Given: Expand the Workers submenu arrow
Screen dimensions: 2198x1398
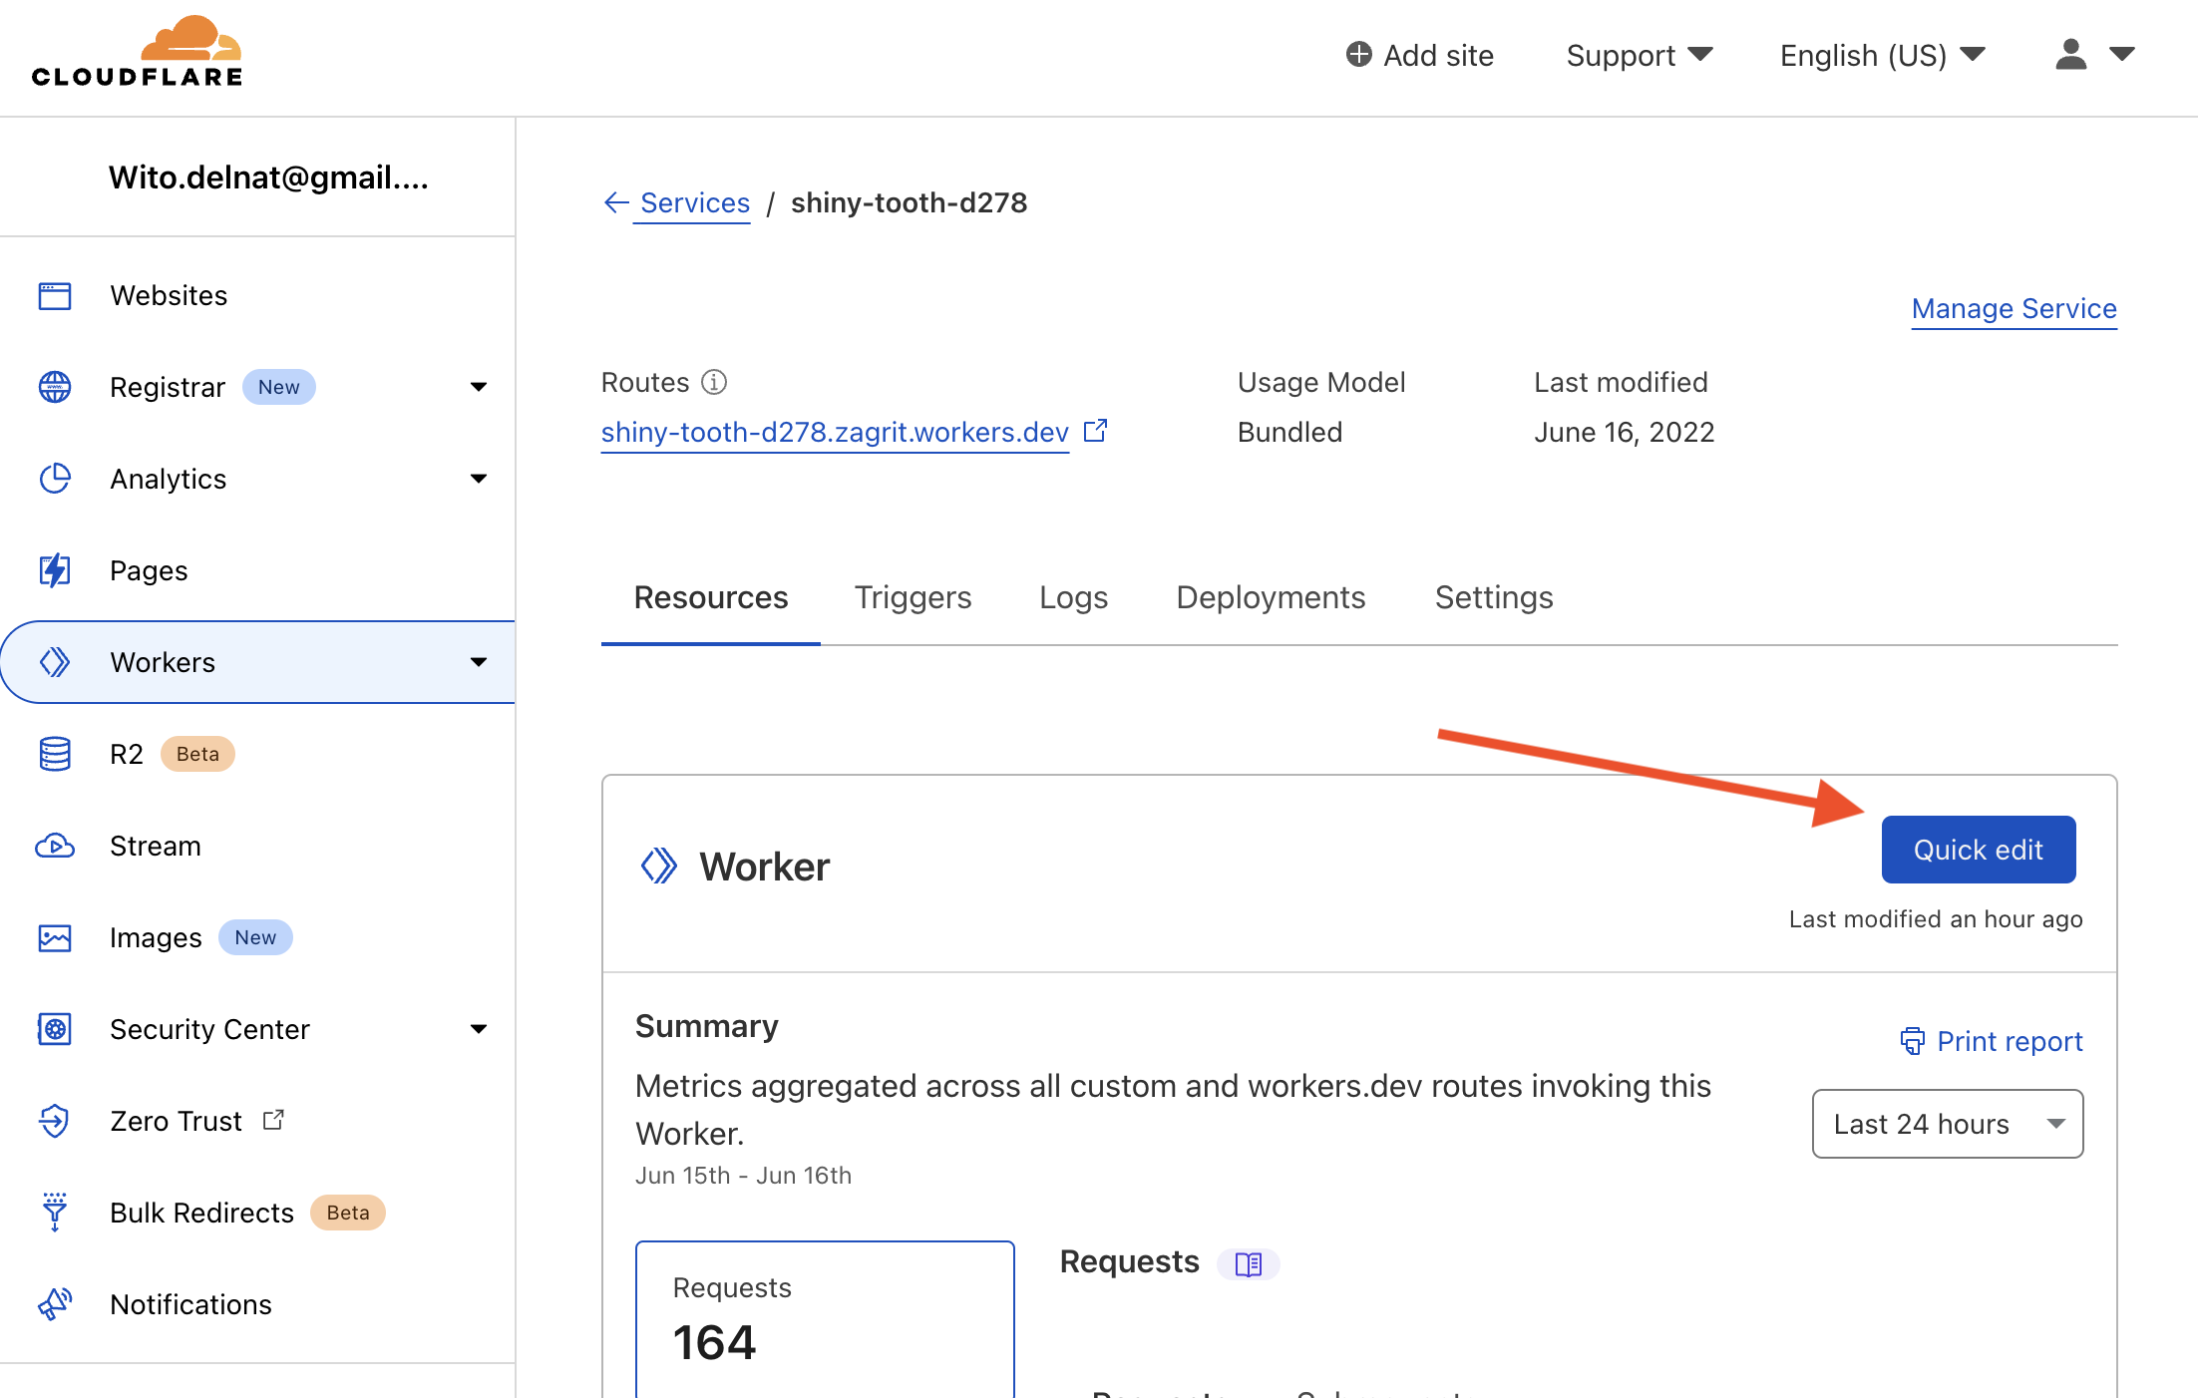Looking at the screenshot, I should pyautogui.click(x=479, y=662).
